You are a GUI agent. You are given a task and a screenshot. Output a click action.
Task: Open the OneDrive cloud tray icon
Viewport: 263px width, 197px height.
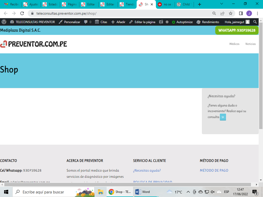(200, 192)
